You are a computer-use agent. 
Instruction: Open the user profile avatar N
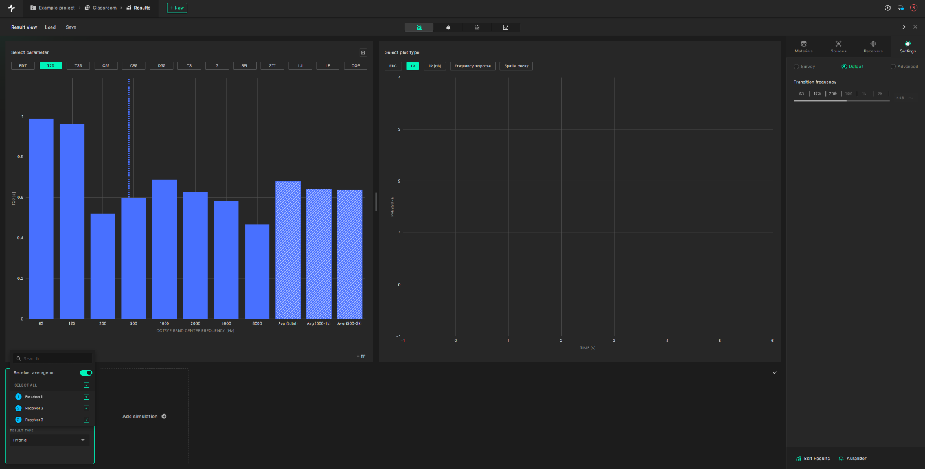coord(914,8)
